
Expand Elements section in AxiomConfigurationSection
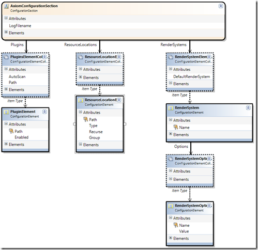6,32
